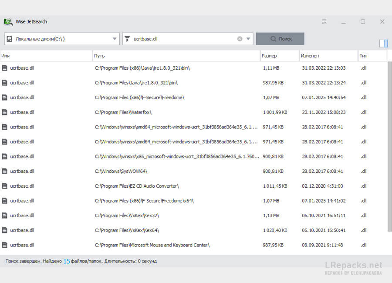
Task: Click file icon of the SysWOW64 ucrtbase.dll row
Action: click(5, 171)
